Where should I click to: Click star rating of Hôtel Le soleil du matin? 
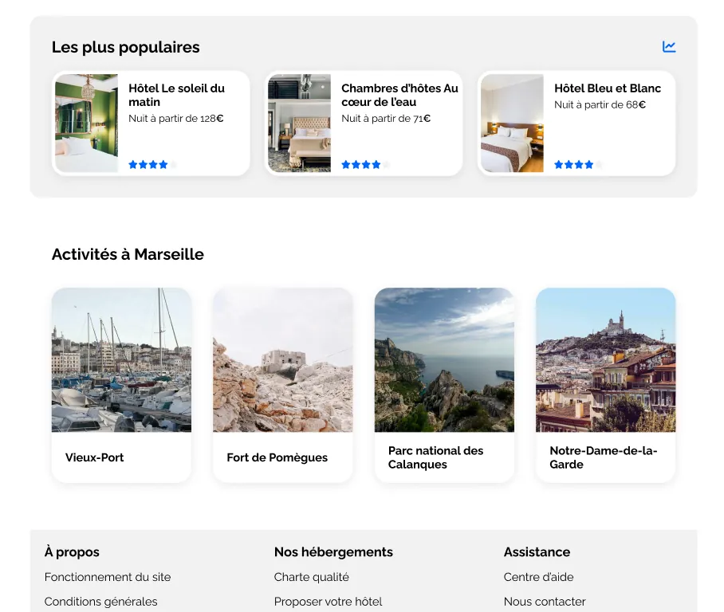point(152,165)
